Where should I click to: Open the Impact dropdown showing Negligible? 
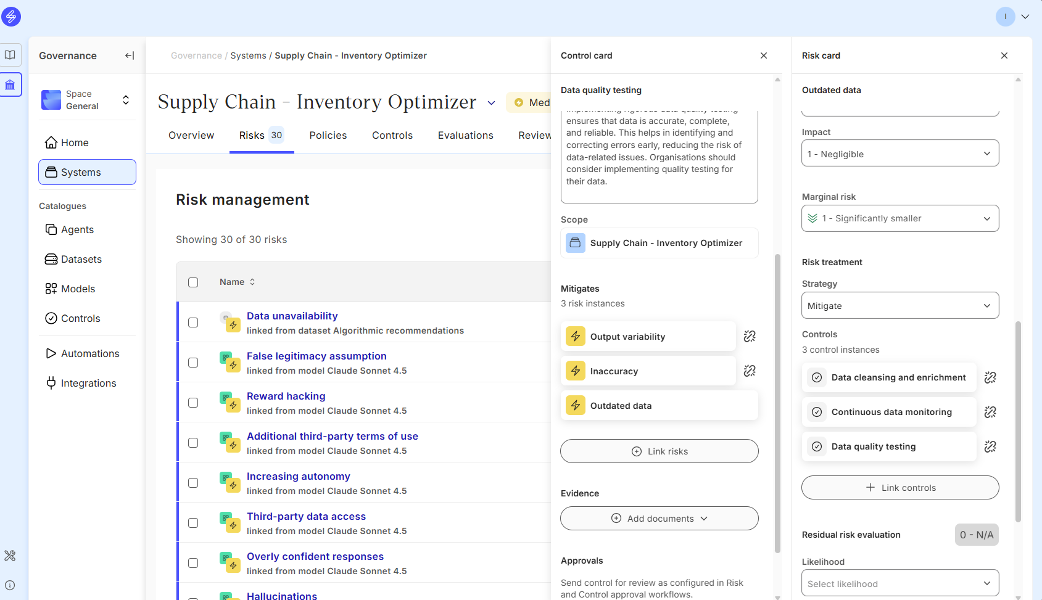pyautogui.click(x=899, y=154)
